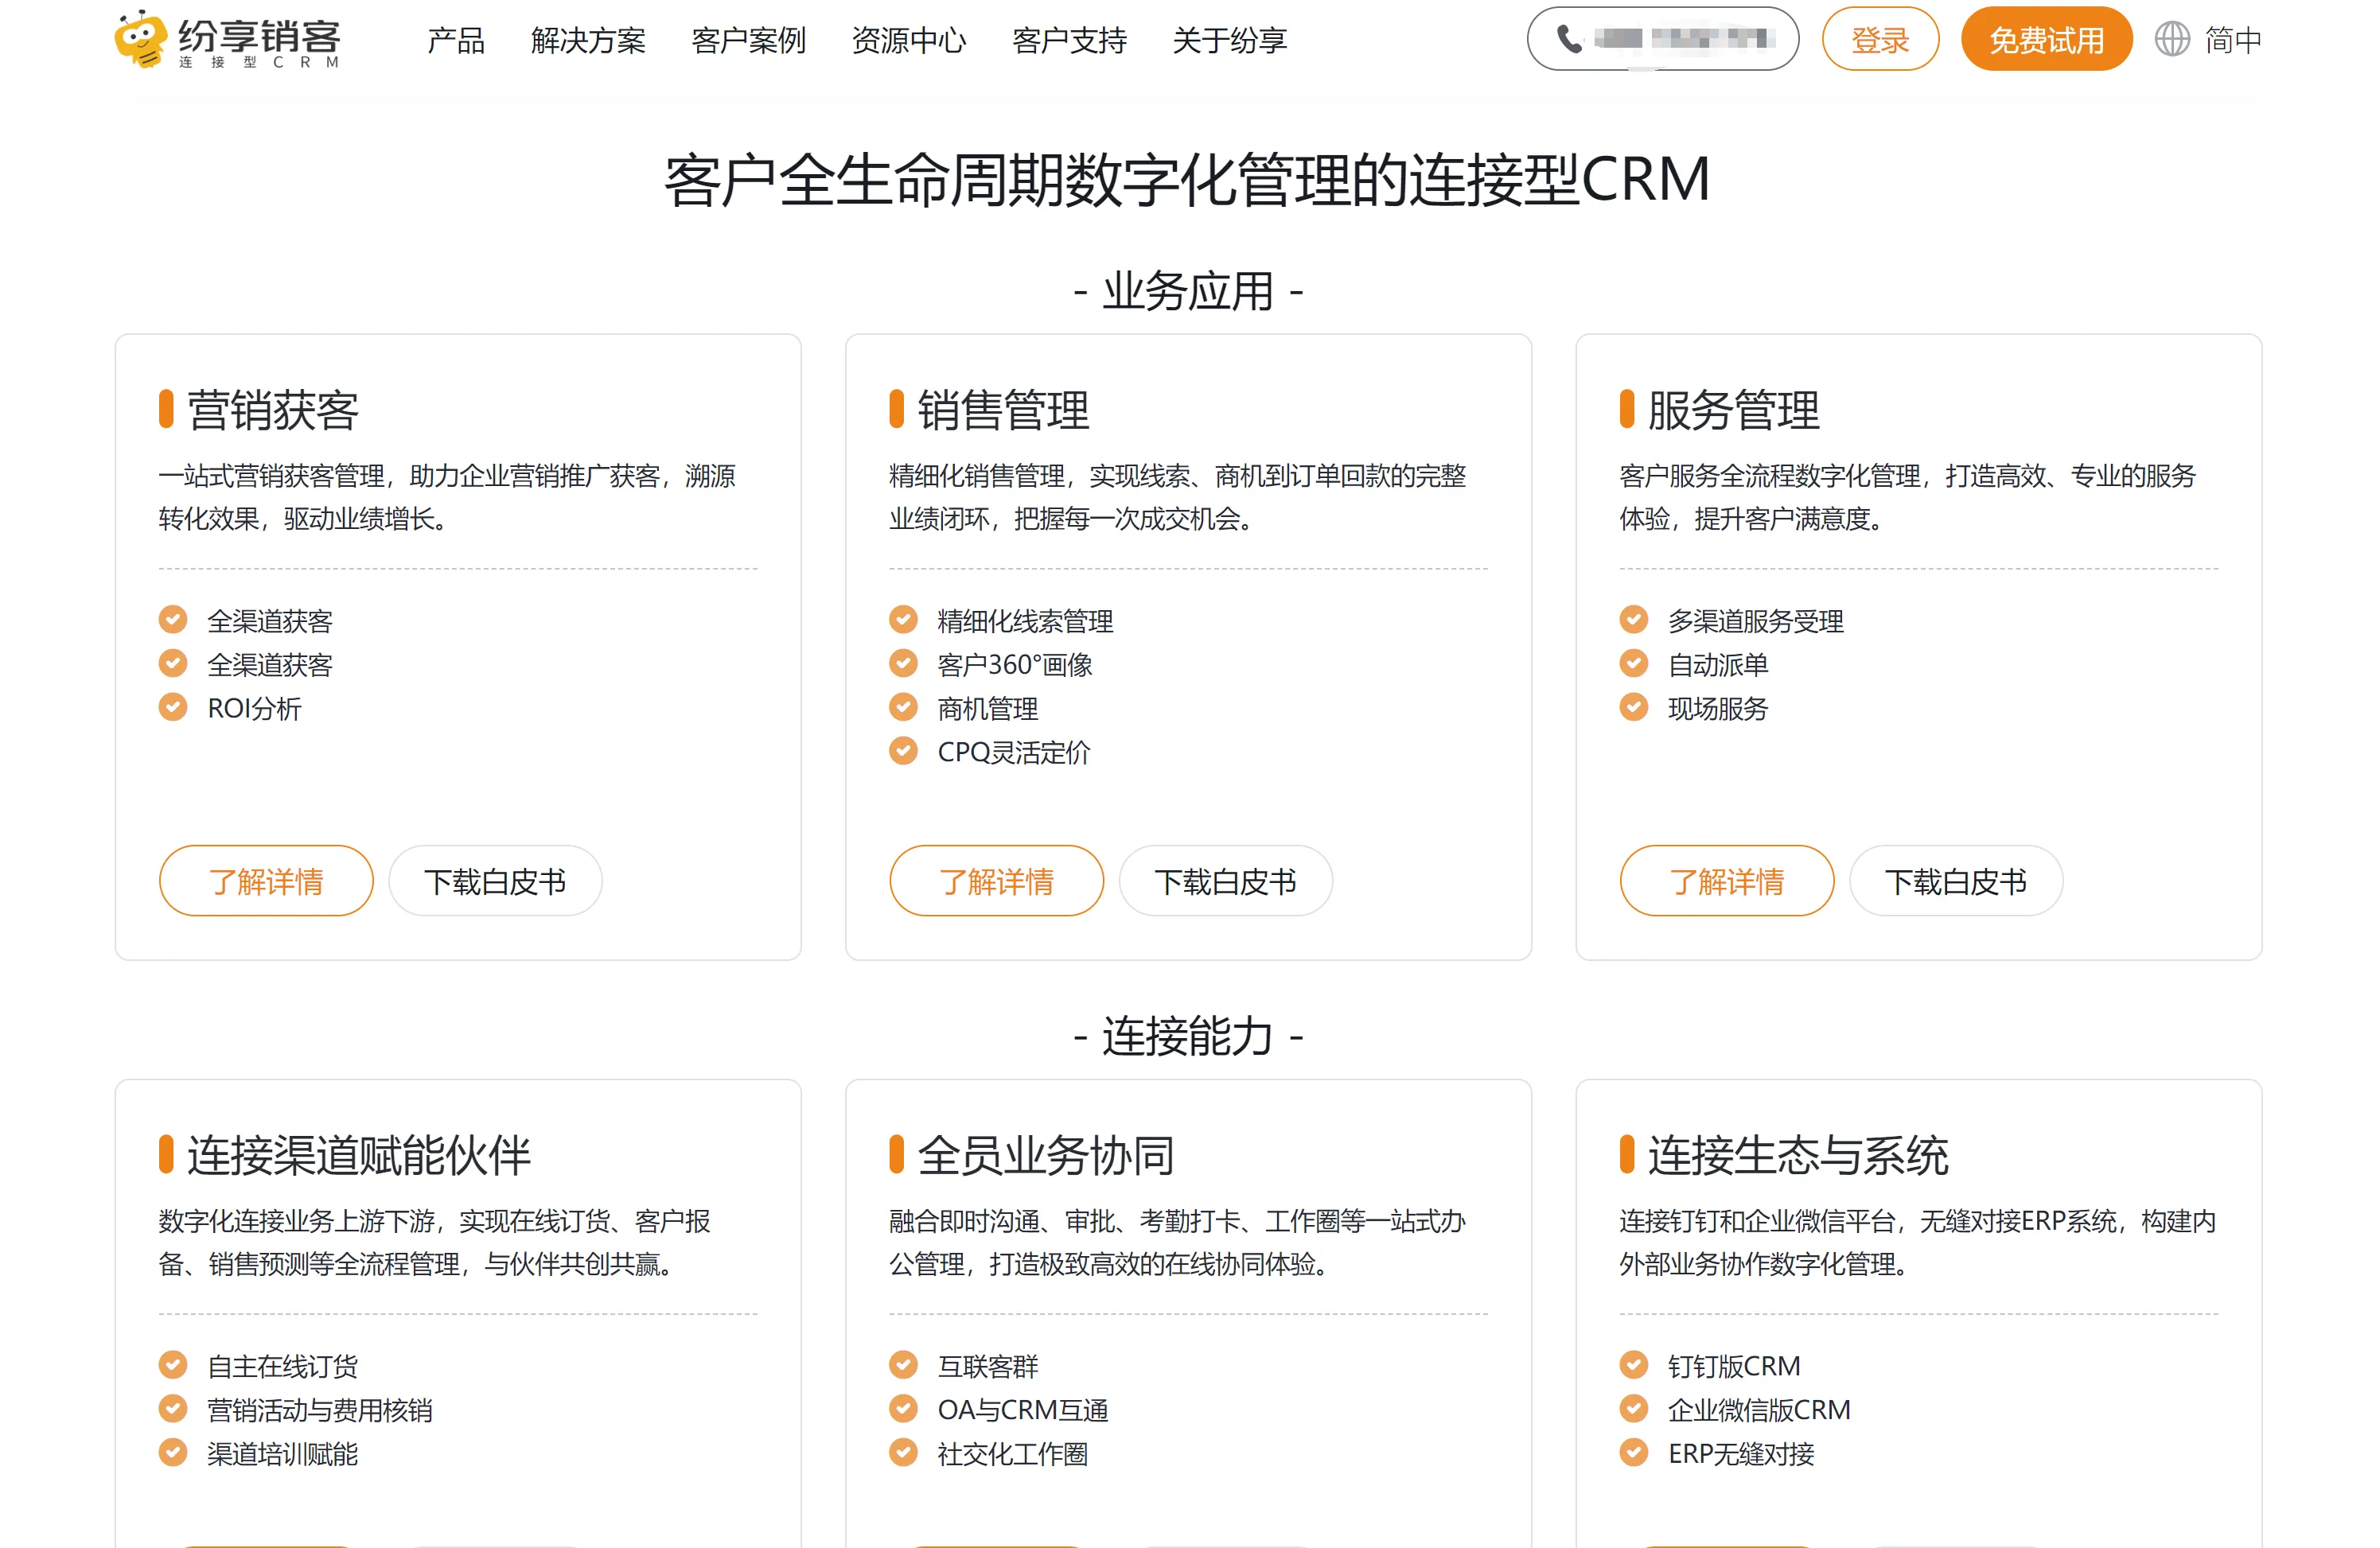Click the 免费试用 button
This screenshot has height=1548, width=2380.
click(x=2046, y=39)
